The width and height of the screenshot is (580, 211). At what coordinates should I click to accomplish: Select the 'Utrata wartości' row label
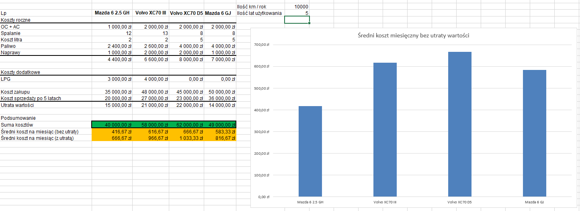(x=17, y=105)
